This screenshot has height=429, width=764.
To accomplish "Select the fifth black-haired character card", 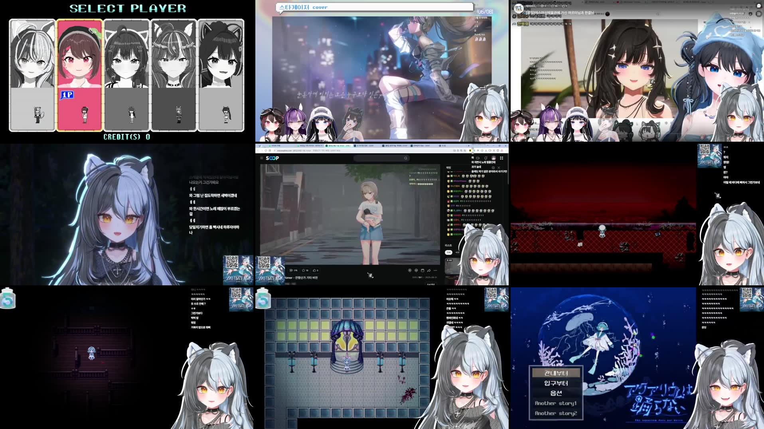I will 221,75.
